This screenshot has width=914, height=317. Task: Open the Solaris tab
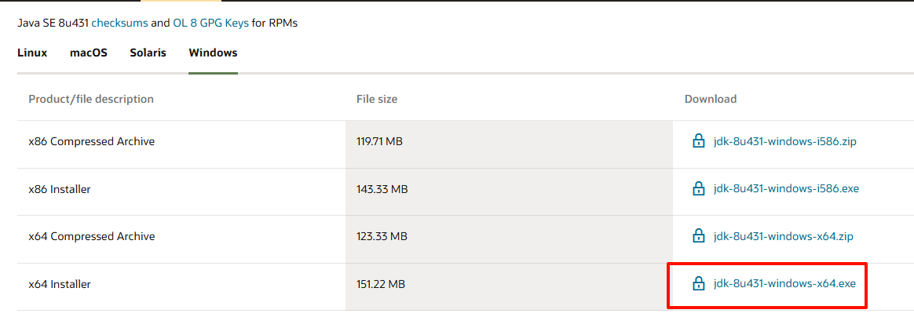point(148,53)
